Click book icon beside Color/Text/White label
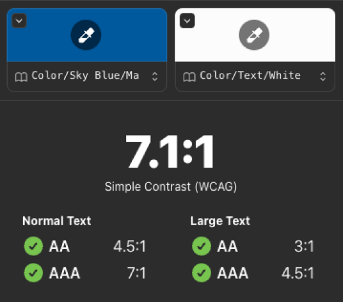Image resolution: width=343 pixels, height=302 pixels. coord(189,77)
